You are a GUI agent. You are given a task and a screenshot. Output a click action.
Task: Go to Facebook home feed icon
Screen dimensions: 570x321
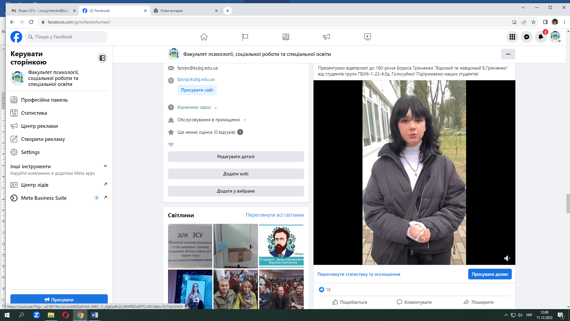click(204, 37)
